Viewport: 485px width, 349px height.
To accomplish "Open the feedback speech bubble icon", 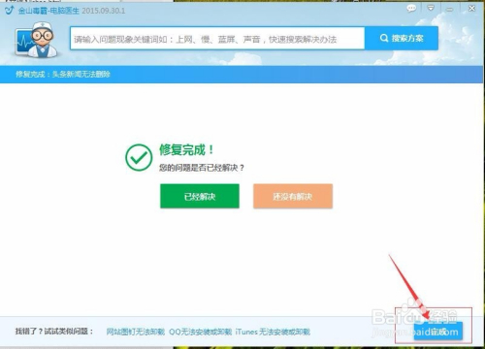I will [x=411, y=9].
